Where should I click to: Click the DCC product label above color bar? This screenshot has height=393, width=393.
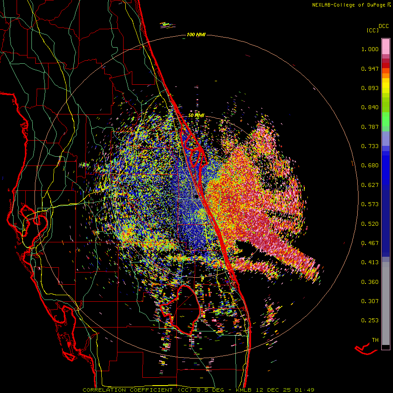click(x=384, y=26)
